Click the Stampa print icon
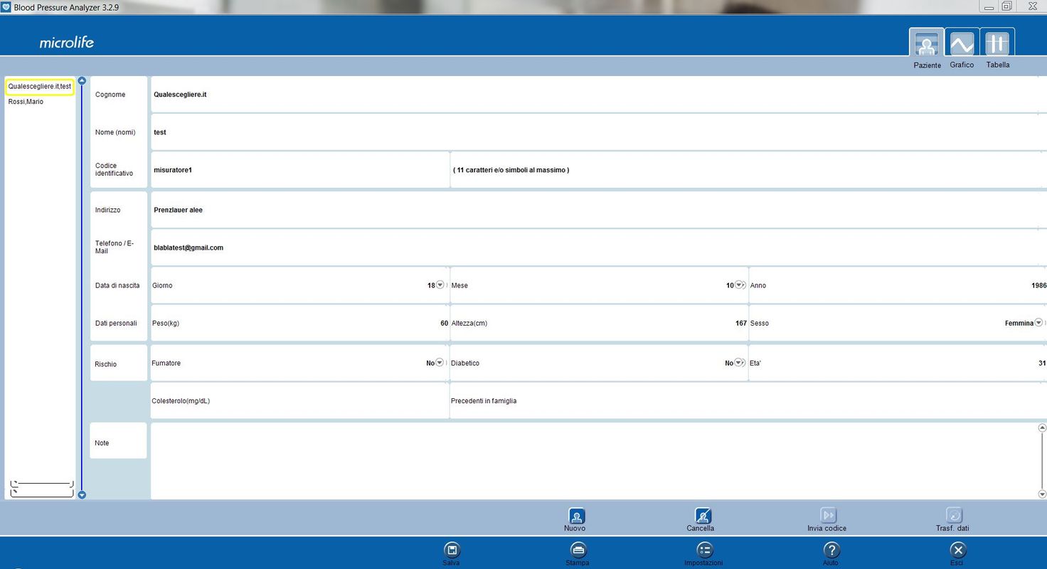1047x569 pixels. (578, 550)
